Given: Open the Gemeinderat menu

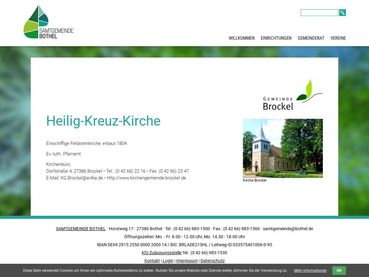Looking at the screenshot, I should click(311, 38).
